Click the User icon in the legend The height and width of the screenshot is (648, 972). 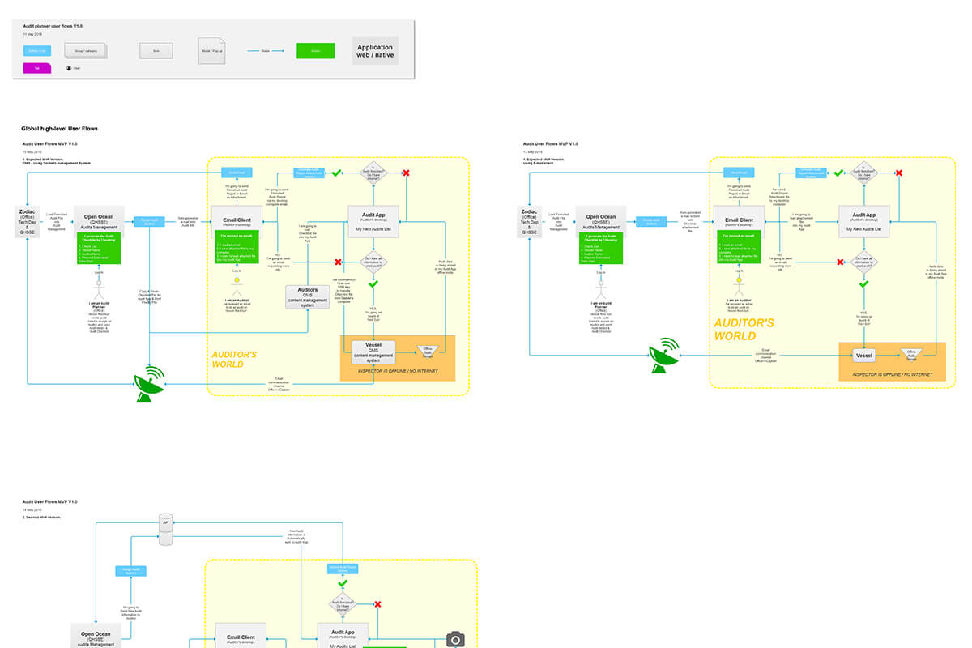69,68
